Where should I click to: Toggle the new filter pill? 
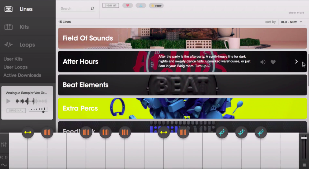(156, 6)
